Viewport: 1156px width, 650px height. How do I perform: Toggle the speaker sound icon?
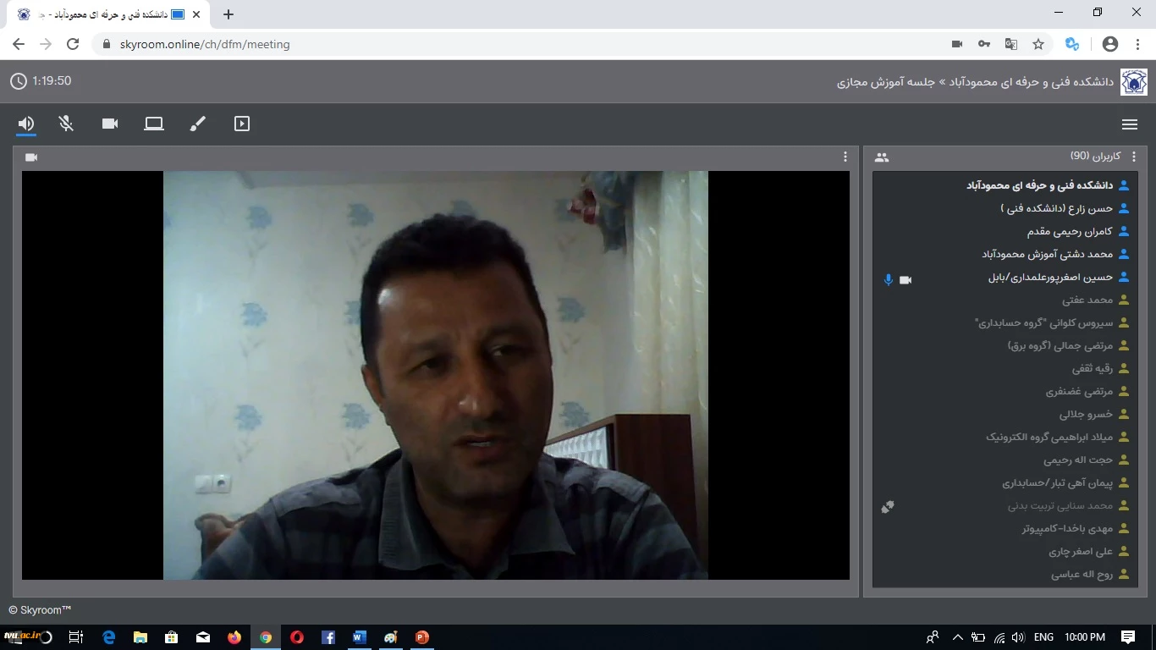coord(26,124)
